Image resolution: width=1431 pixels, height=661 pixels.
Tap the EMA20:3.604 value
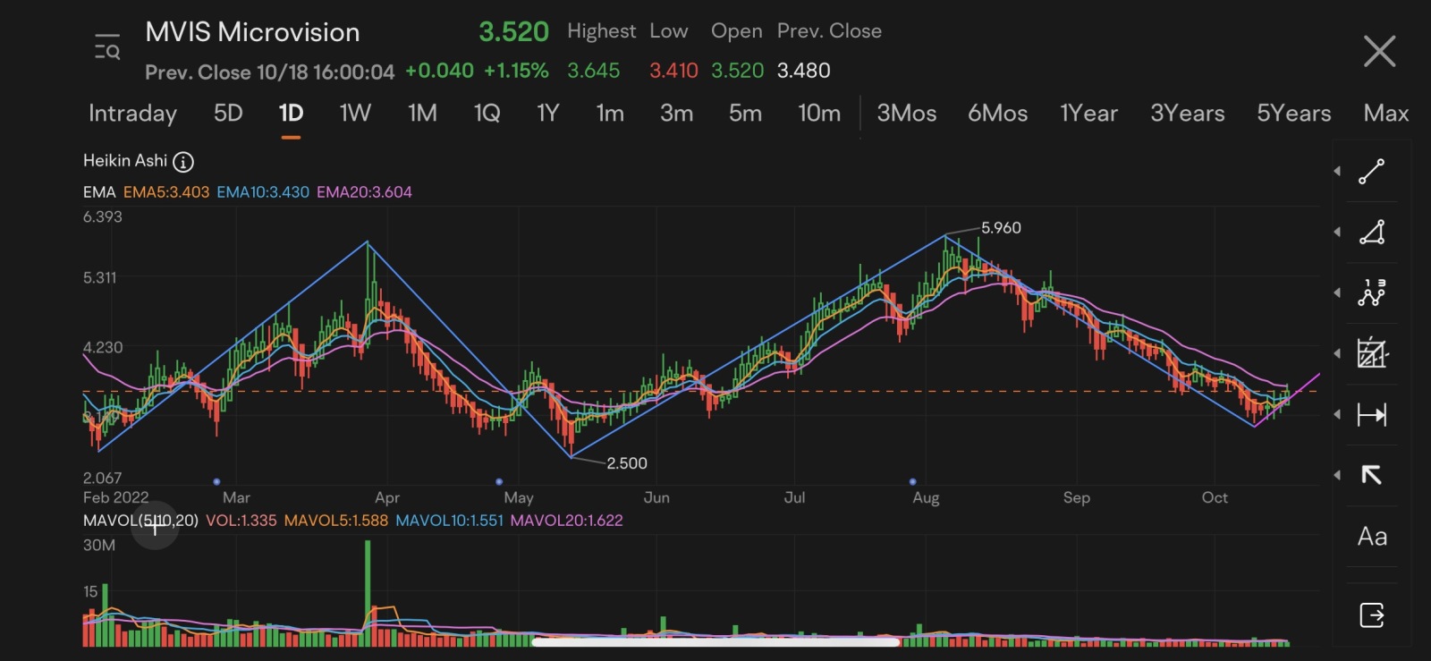(x=364, y=192)
